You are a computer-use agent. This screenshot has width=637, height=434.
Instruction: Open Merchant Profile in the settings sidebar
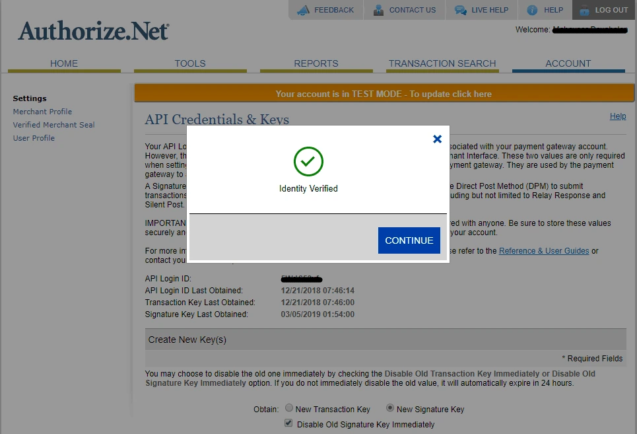[x=42, y=112]
